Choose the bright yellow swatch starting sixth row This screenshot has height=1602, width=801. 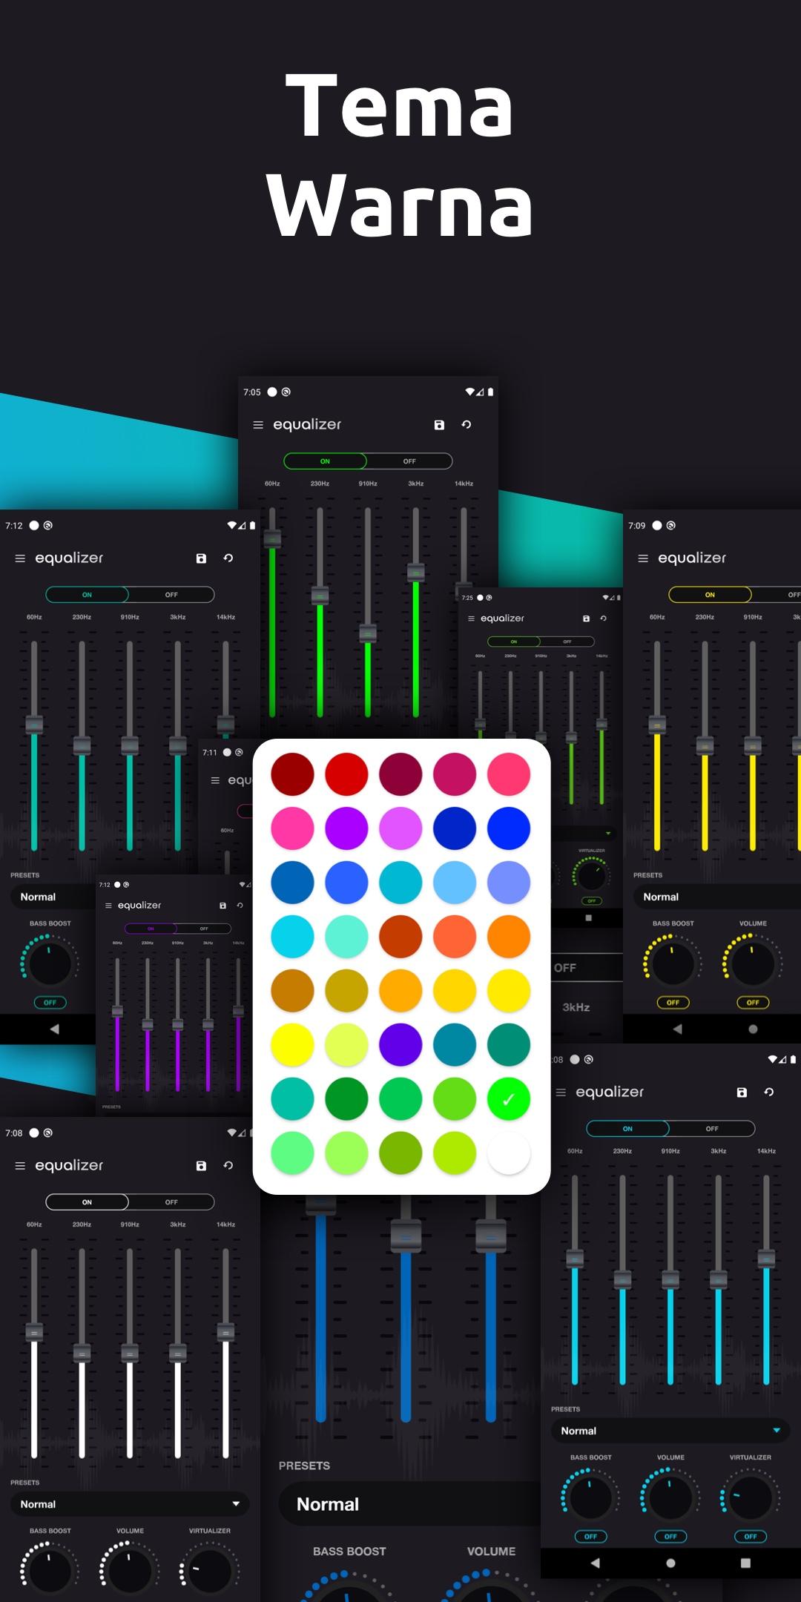(292, 1045)
